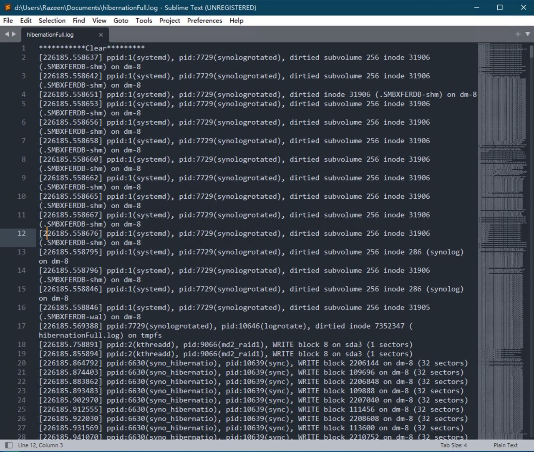Click the new tab plus icon
The image size is (534, 452).
pos(518,34)
